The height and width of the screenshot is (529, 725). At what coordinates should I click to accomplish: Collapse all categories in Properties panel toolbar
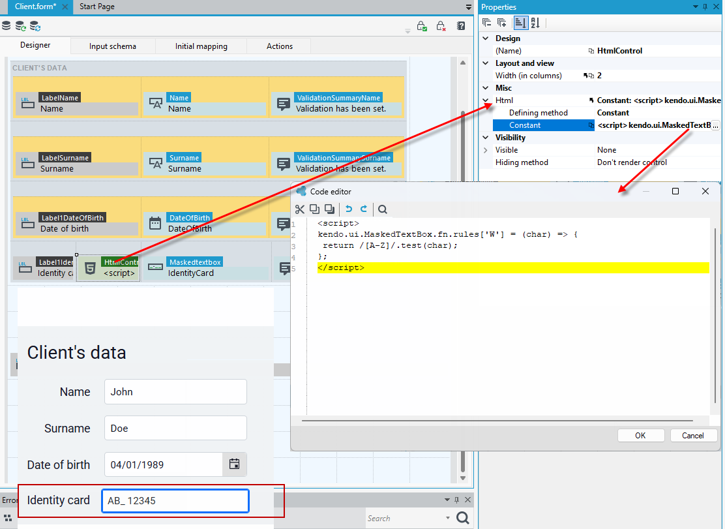[x=487, y=23]
